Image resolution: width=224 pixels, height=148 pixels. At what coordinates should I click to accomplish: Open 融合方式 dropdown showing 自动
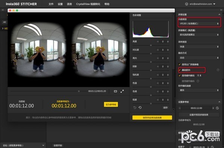pyautogui.click(x=199, y=58)
